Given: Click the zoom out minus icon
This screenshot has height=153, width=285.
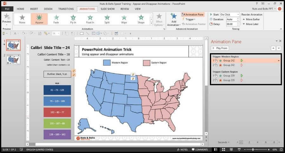Looking at the screenshot, I should coord(245,150).
